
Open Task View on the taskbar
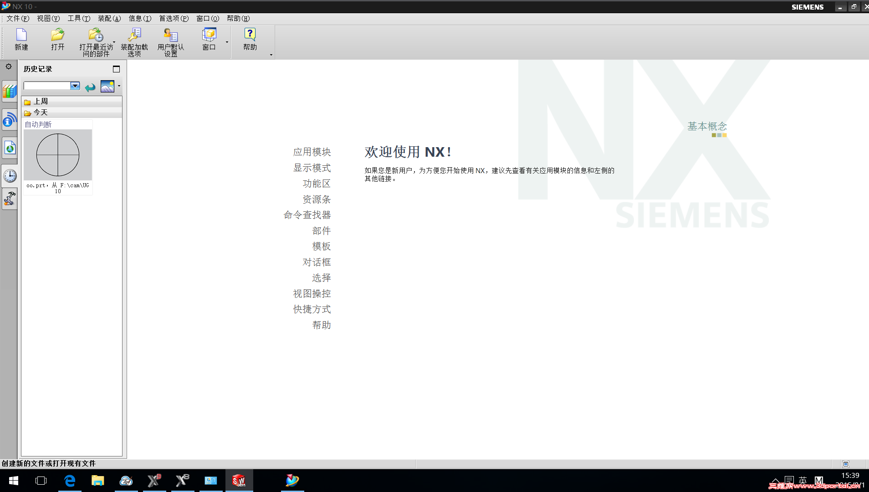pyautogui.click(x=41, y=481)
